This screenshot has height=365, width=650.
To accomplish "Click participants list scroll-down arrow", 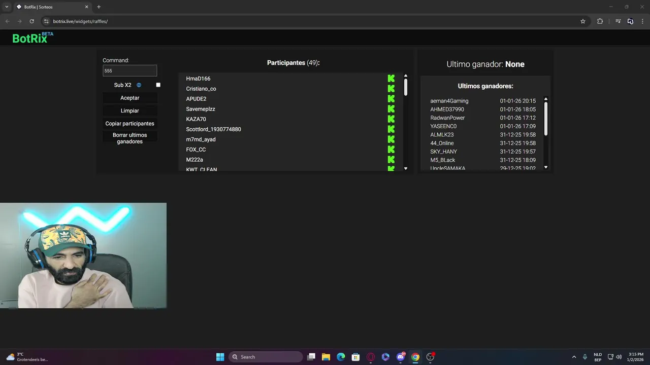I will 406,168.
